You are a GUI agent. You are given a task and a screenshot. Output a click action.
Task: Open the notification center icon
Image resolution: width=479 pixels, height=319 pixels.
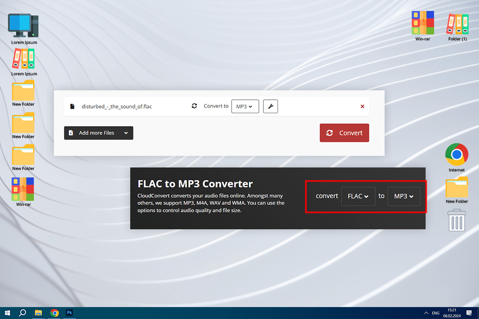coord(469,313)
